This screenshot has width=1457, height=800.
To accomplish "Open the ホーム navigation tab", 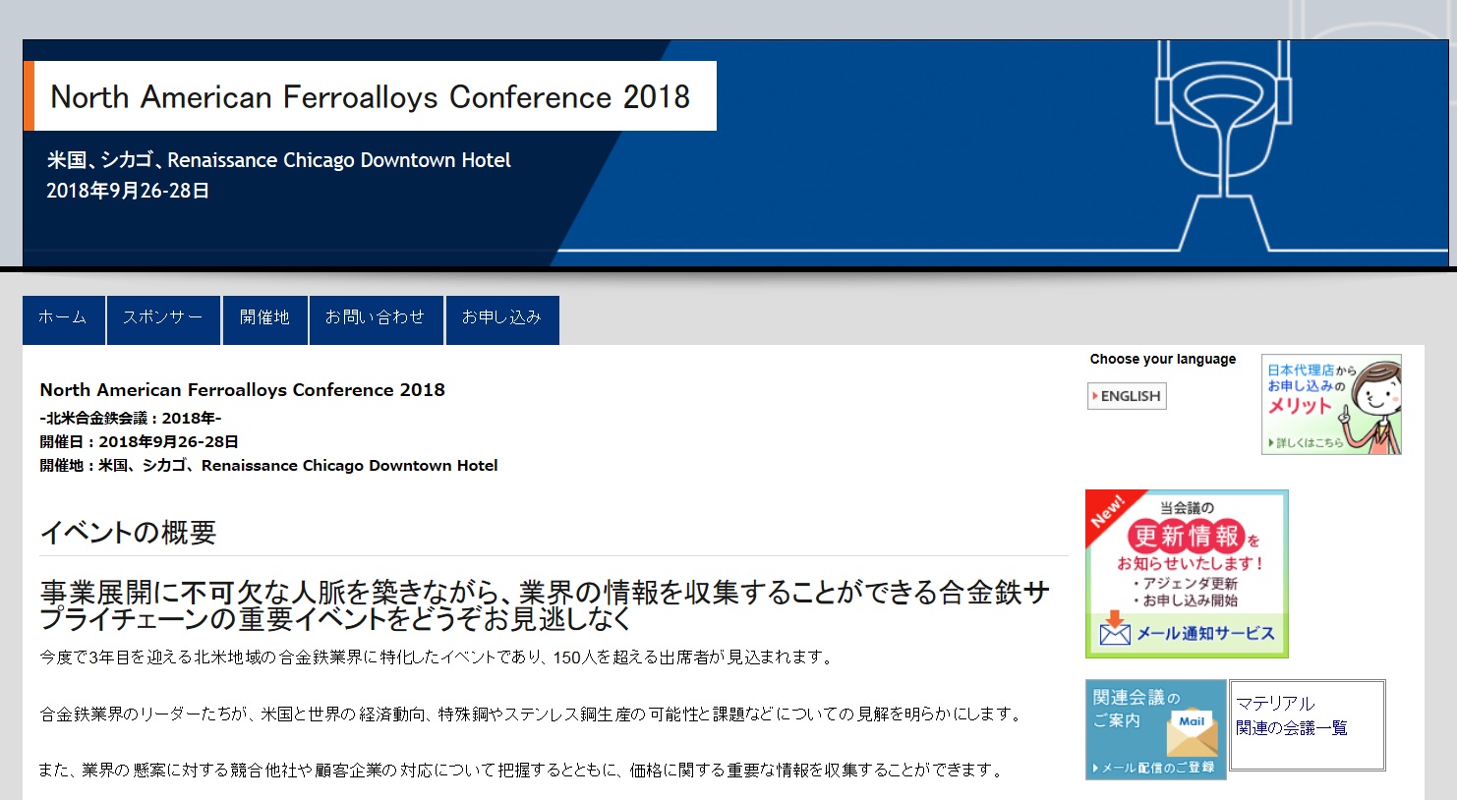I will click(x=63, y=319).
